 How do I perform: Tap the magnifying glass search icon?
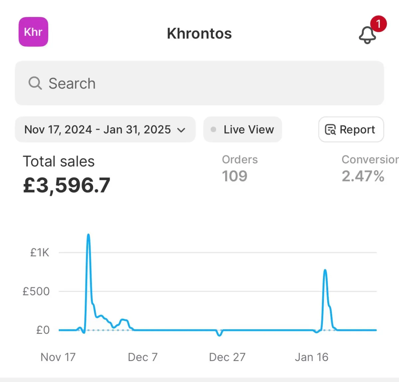(x=35, y=83)
